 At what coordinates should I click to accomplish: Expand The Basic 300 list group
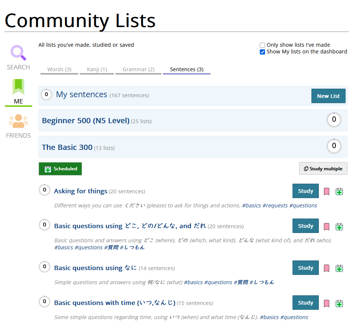(x=67, y=147)
